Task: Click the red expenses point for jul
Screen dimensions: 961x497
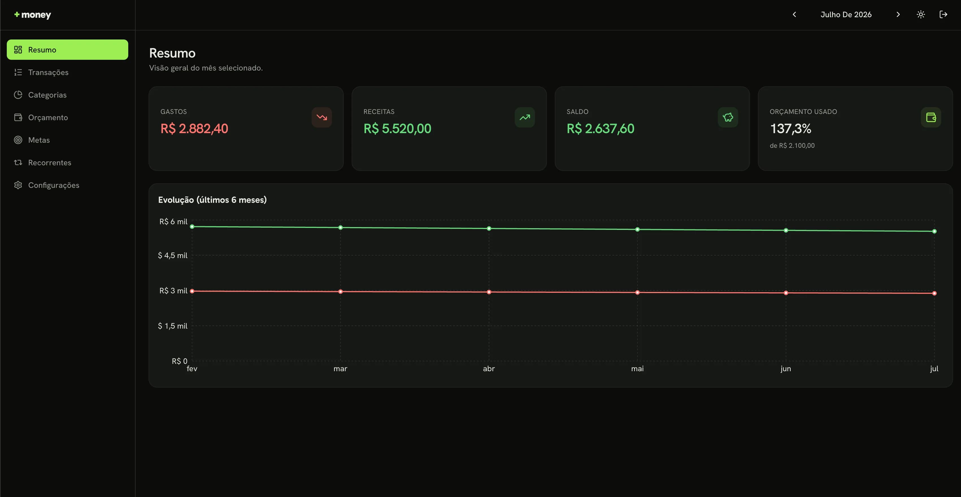Action: tap(934, 293)
